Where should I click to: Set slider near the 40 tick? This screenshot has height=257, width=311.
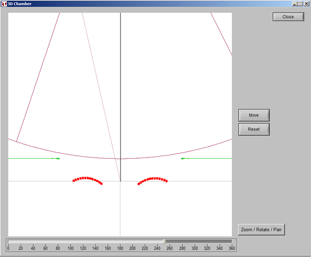[x=33, y=241]
